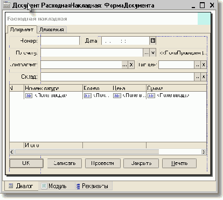Click the Контрагент input field
223x200 pixels.
(81, 65)
